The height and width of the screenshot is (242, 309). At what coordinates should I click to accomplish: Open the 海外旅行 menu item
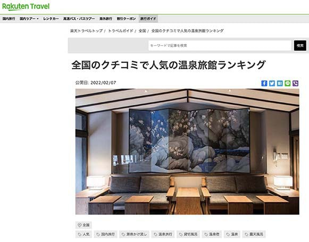[106, 19]
